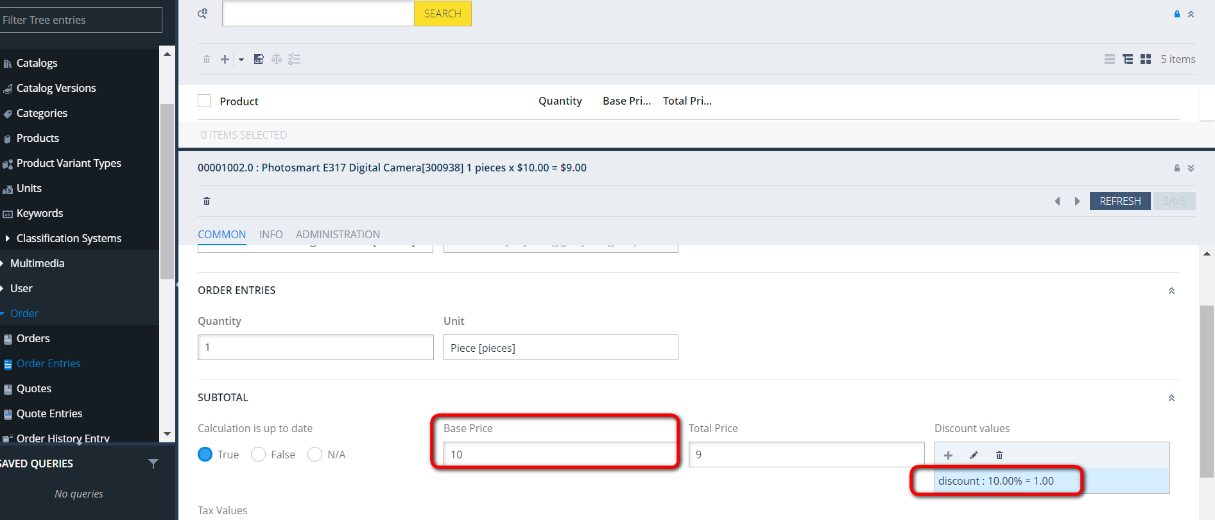Expand the editor area panel

point(1191,168)
